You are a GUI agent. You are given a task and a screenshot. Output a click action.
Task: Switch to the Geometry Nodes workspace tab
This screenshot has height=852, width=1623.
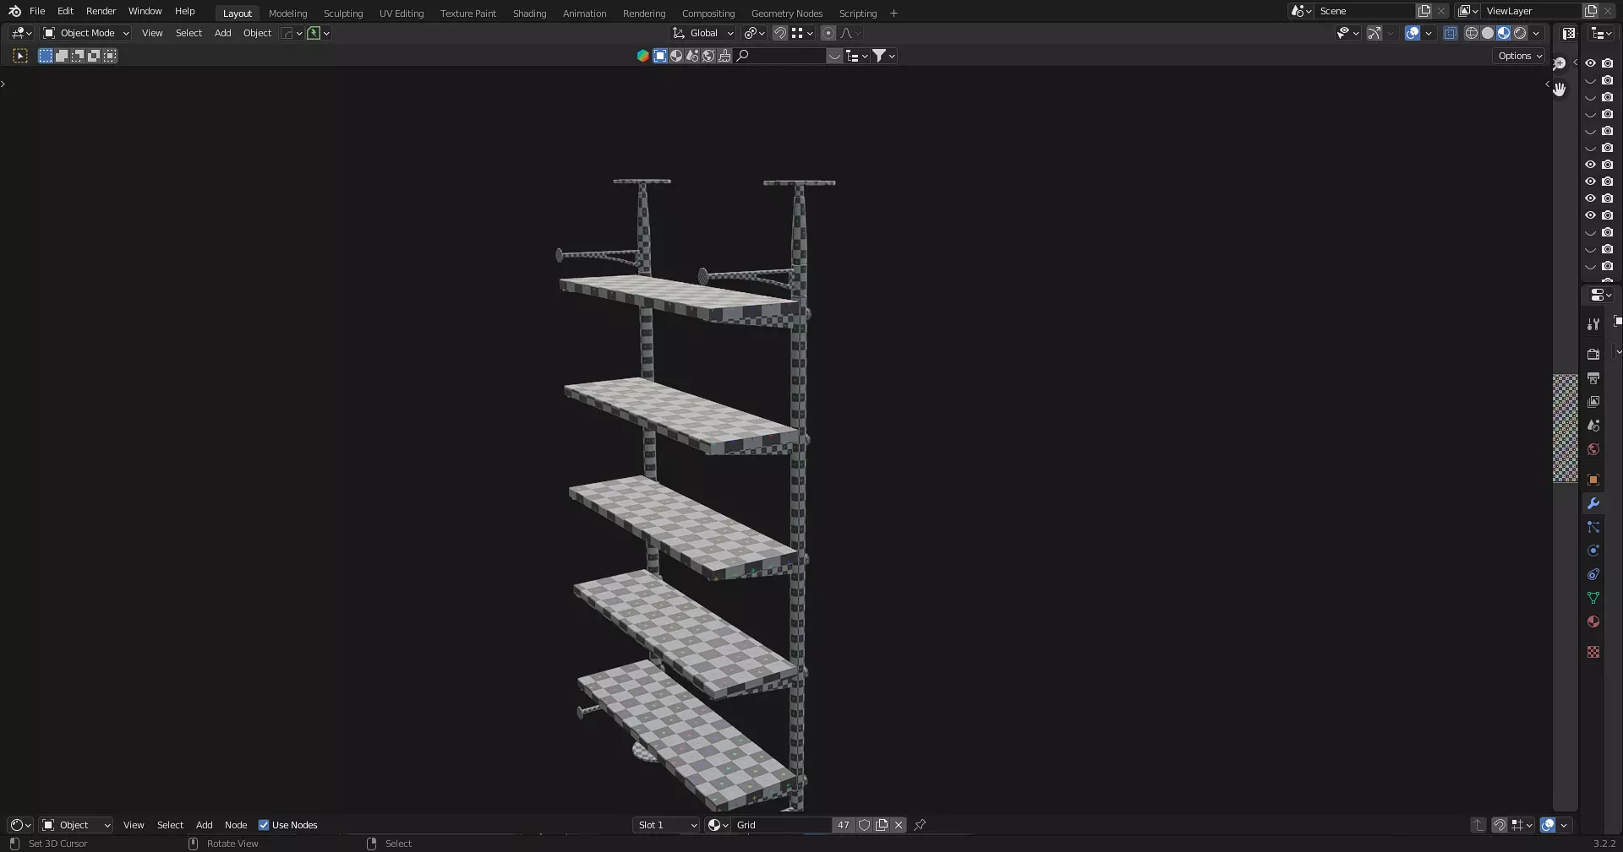click(787, 14)
